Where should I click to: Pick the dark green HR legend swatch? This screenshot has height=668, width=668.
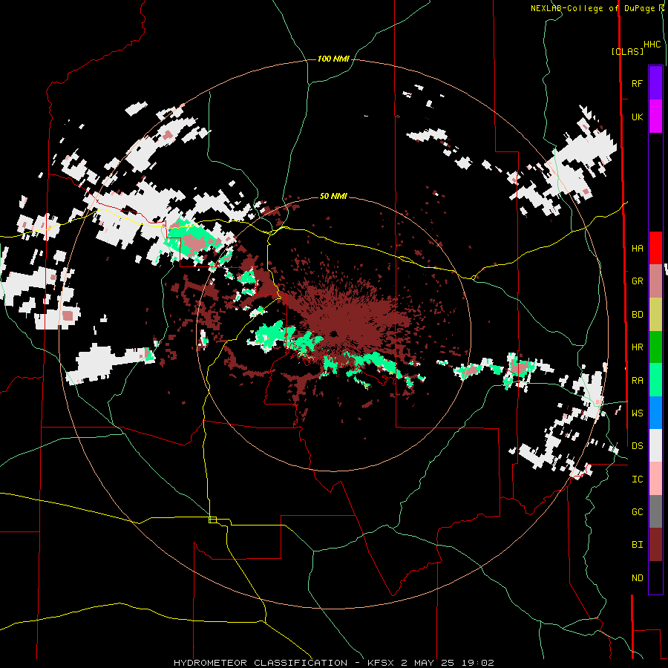655,347
